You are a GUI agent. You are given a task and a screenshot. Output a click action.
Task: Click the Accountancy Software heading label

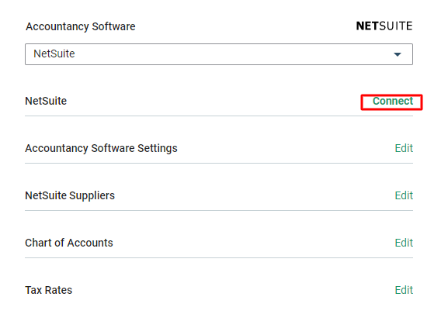tap(81, 26)
